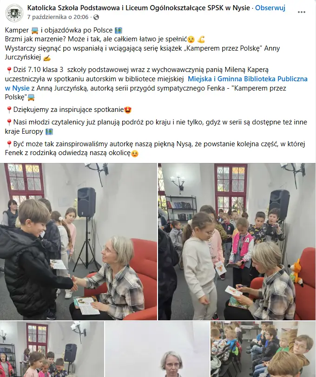
Task: Open the post timestamp 7 października o 20:06
Action: click(58, 17)
